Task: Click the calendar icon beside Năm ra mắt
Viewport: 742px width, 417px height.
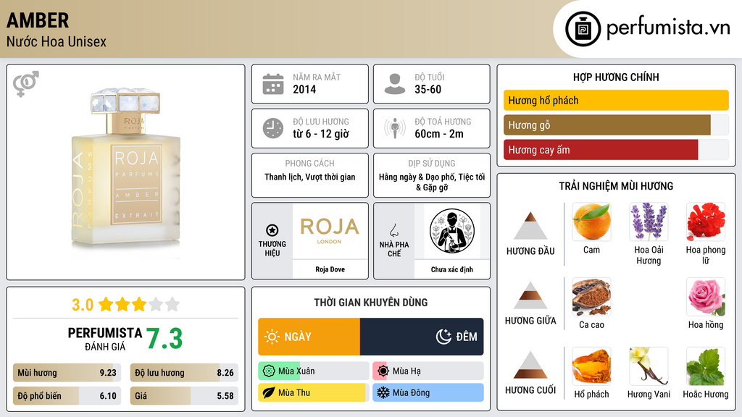Action: pyautogui.click(x=273, y=84)
